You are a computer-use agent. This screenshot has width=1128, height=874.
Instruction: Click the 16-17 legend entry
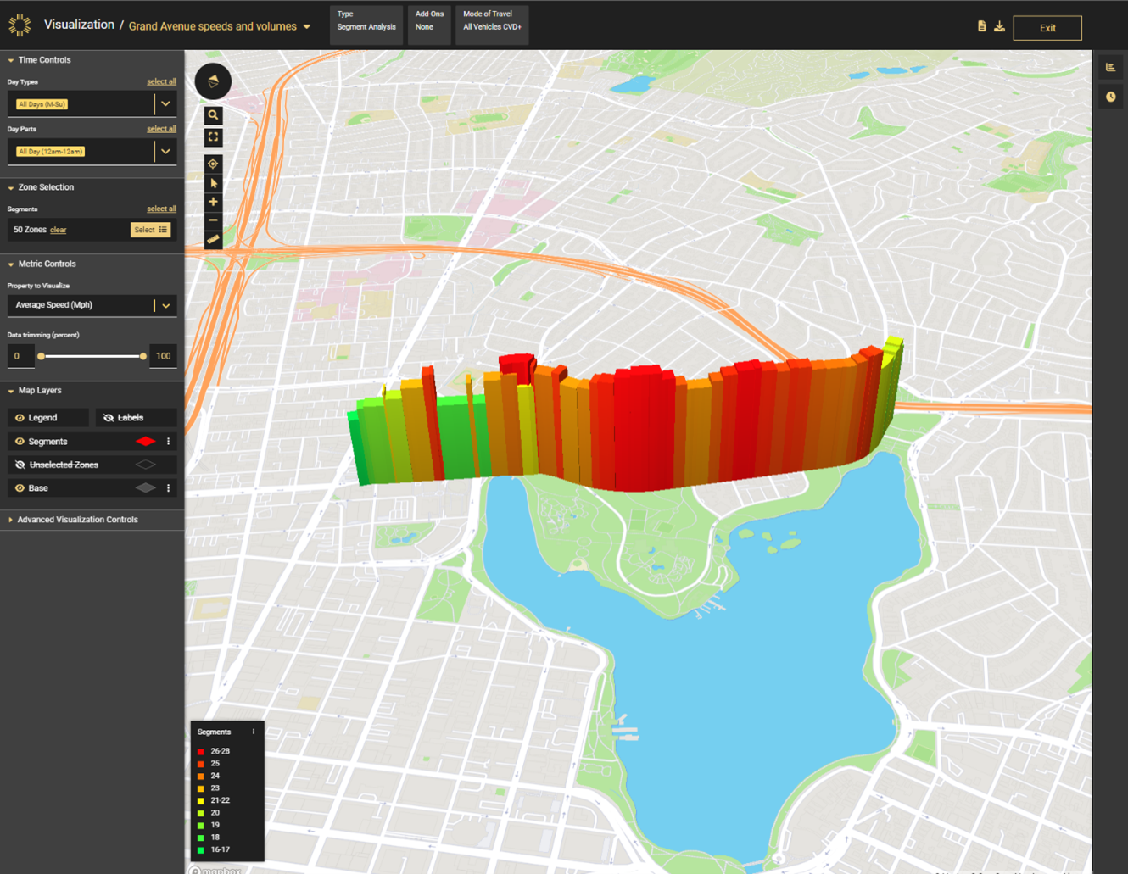214,849
